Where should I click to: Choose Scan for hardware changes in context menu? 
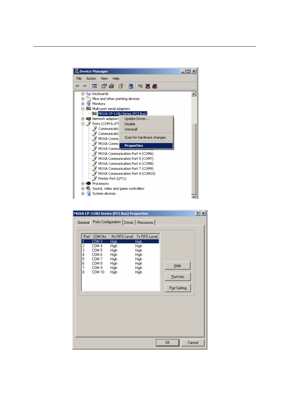146,137
